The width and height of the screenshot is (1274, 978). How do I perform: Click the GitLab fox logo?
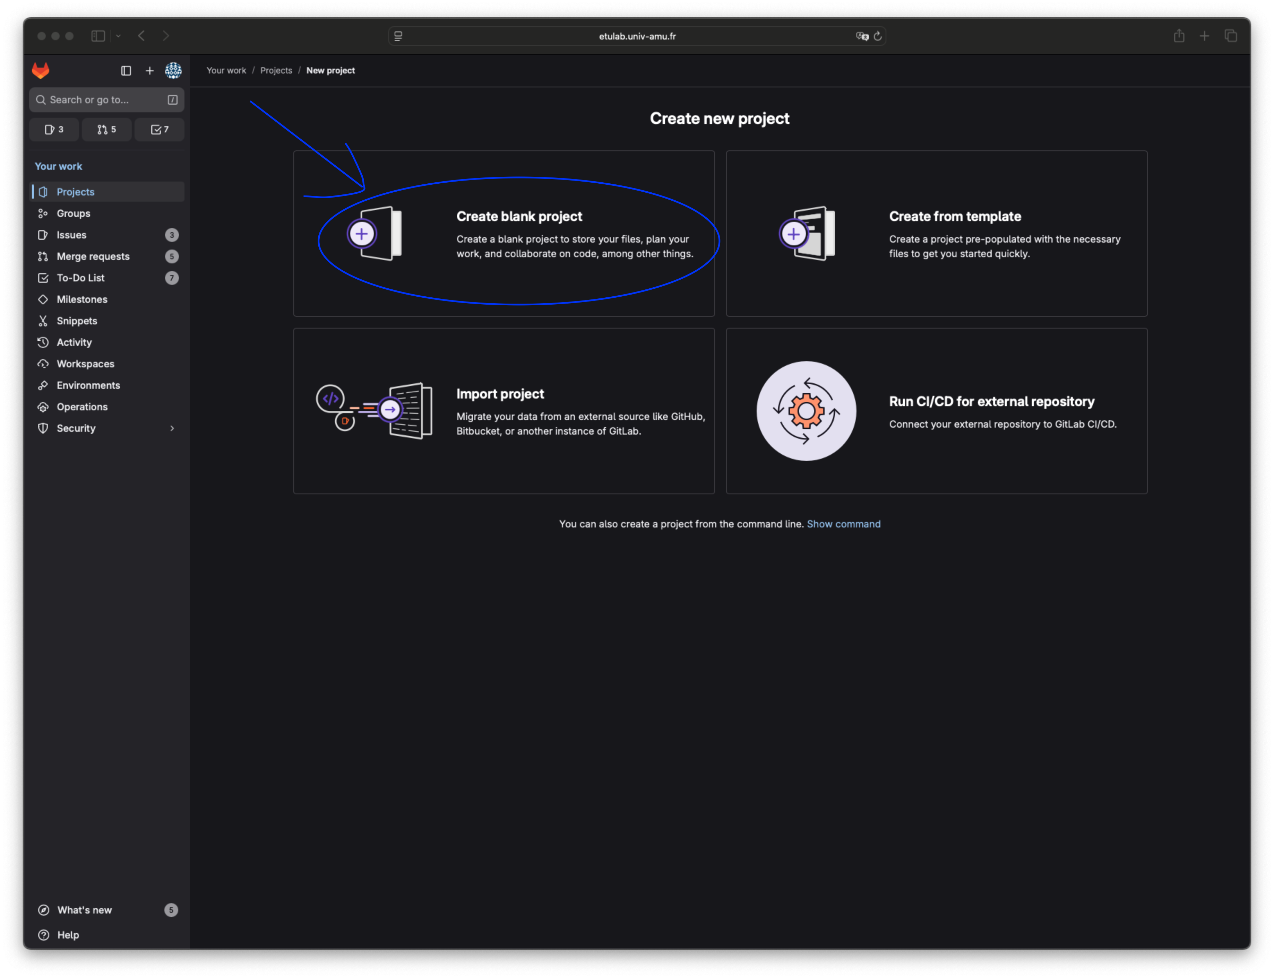click(x=41, y=70)
